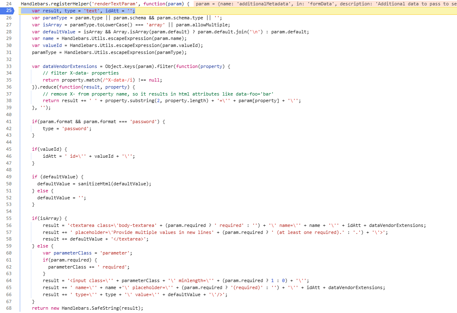Viewport: 457px width, 313px height.
Task: Click 'dataVendorExtensions' declaration on line 33
Action: coord(70,66)
